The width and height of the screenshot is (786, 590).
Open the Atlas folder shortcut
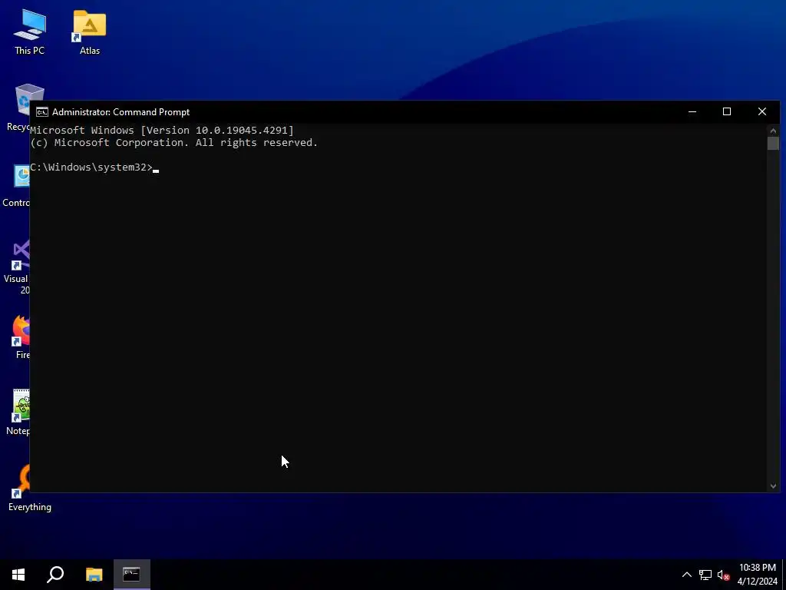[89, 31]
